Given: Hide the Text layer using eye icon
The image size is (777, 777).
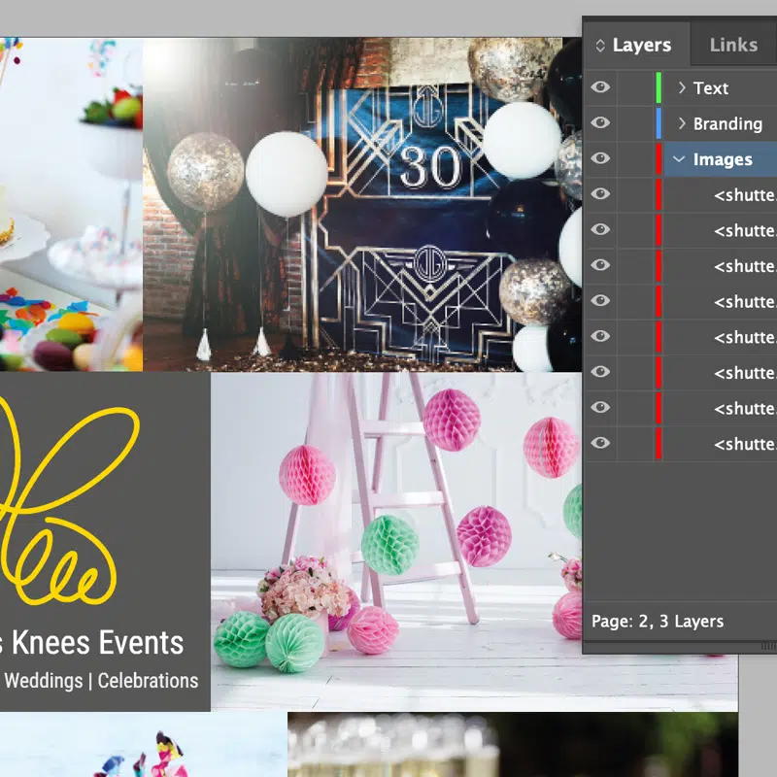Looking at the screenshot, I should [601, 87].
